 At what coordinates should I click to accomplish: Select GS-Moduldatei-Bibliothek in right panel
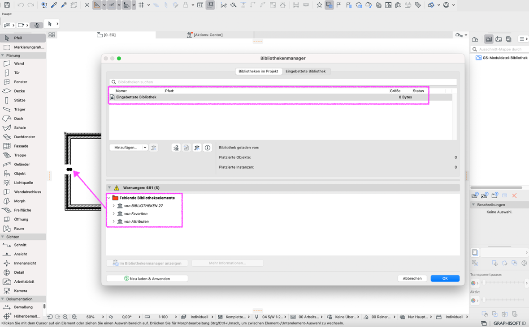[x=502, y=58]
